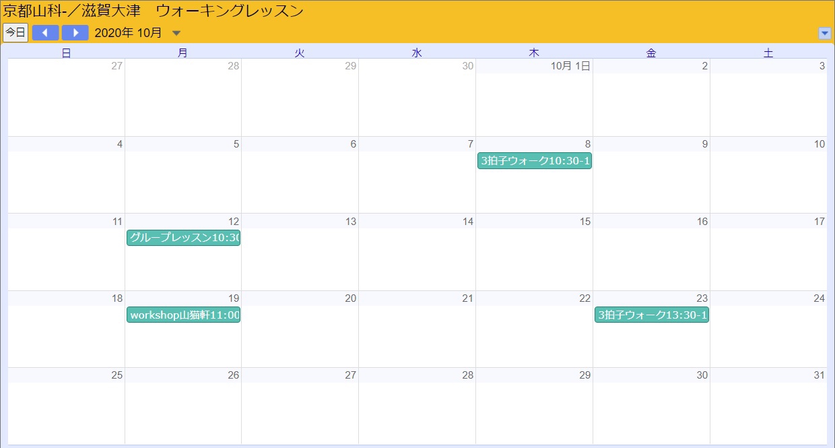Click date number 17
Viewport: 835px width, 448px height.
click(819, 222)
